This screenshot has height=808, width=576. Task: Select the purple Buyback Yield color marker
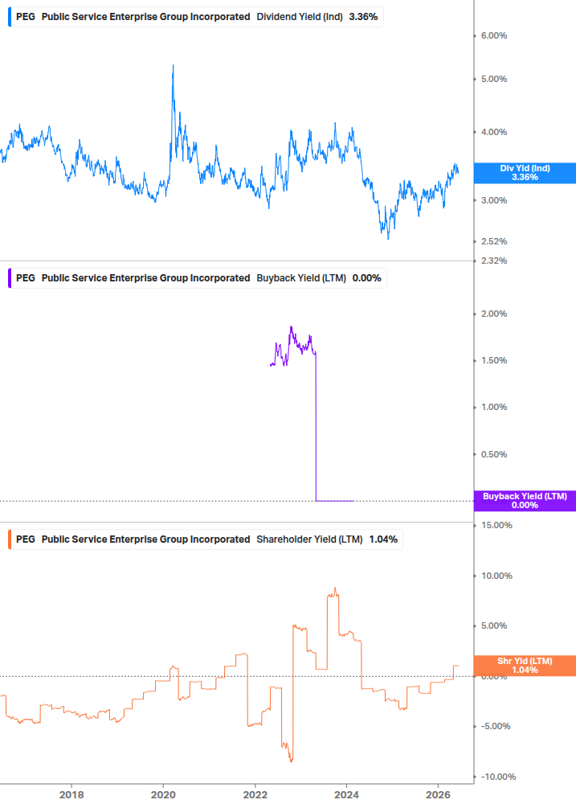tap(10, 278)
